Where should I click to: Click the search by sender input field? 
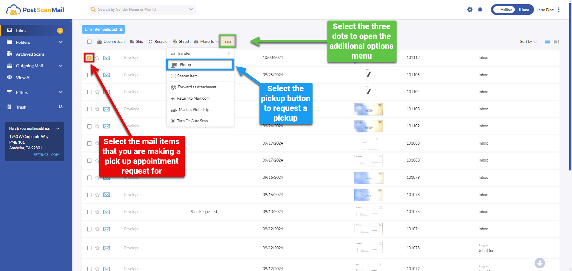pyautogui.click(x=142, y=10)
